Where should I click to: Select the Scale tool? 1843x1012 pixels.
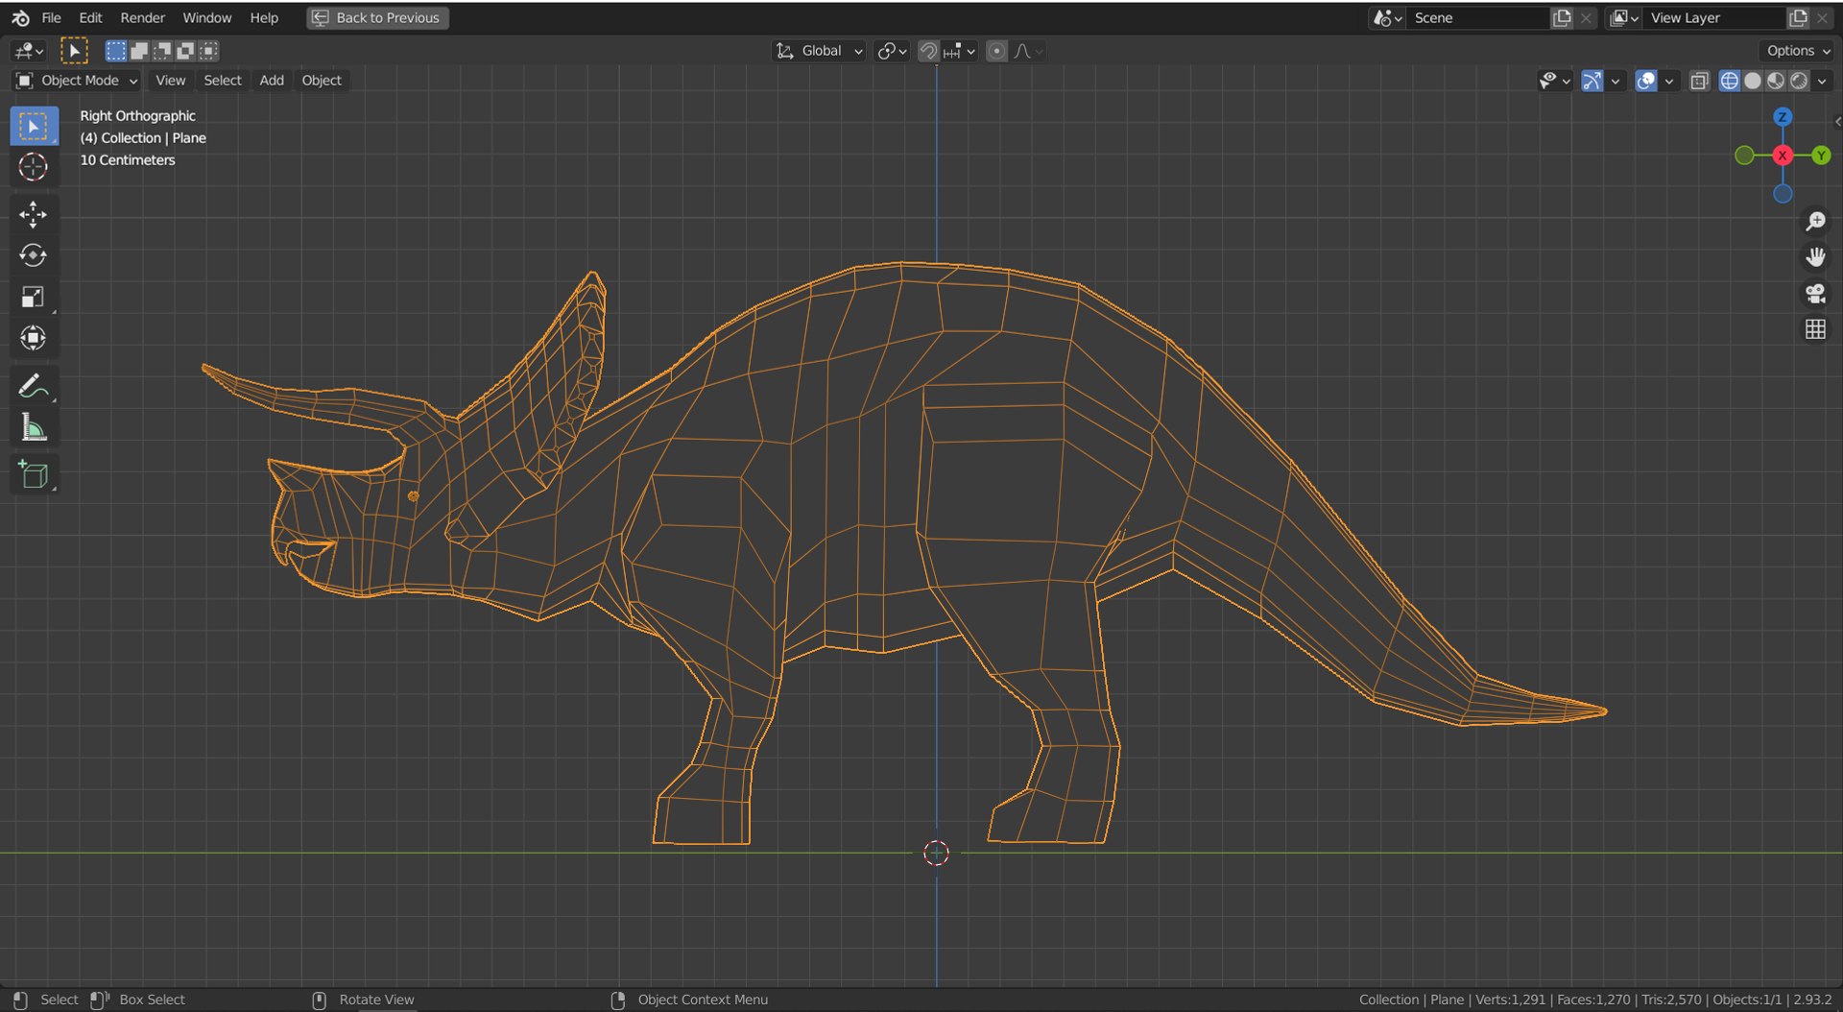click(33, 297)
